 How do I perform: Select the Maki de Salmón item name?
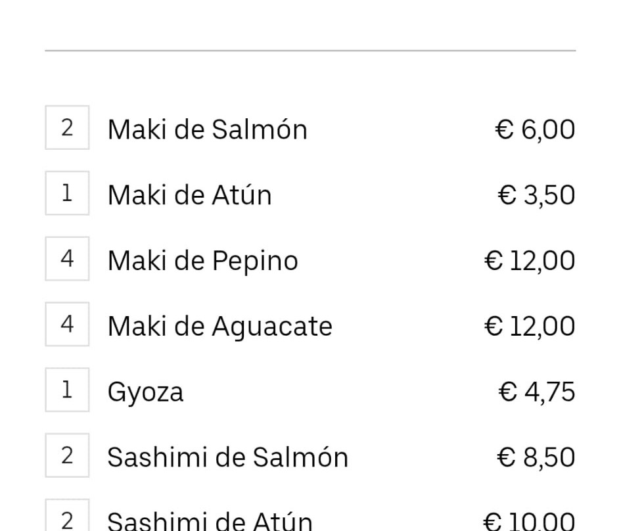(x=207, y=129)
